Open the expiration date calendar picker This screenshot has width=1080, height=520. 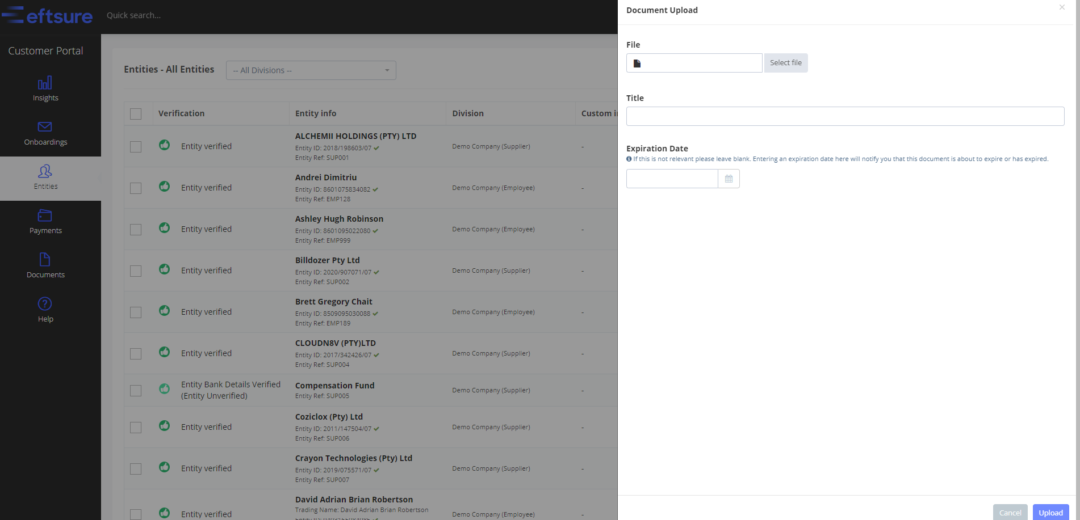729,179
